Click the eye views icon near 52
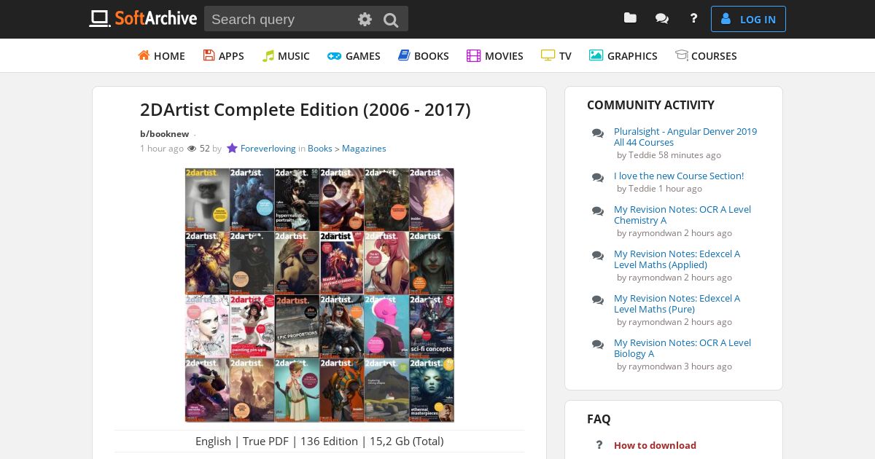 [x=192, y=149]
